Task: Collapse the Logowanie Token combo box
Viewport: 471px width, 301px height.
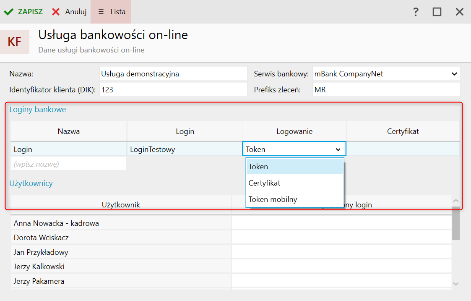Action: [x=338, y=149]
